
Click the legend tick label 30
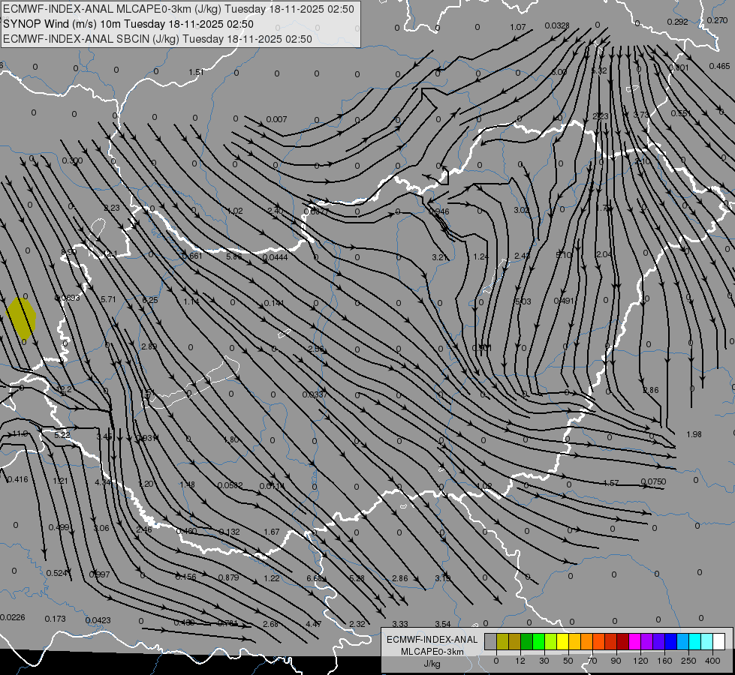click(544, 661)
